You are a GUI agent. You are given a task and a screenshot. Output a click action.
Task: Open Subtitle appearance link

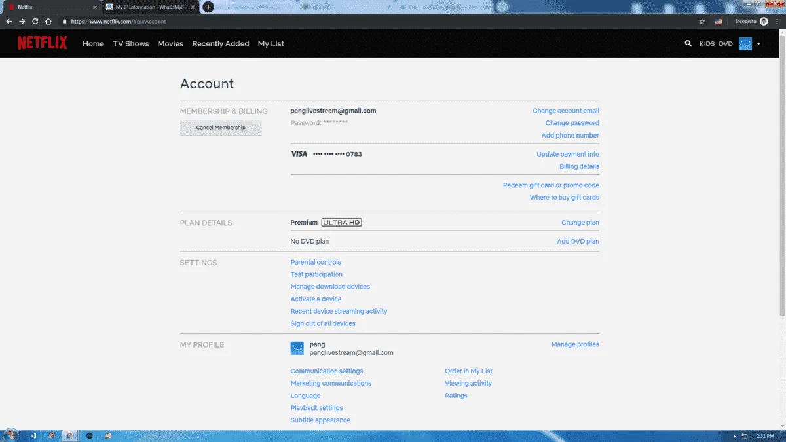coord(320,420)
